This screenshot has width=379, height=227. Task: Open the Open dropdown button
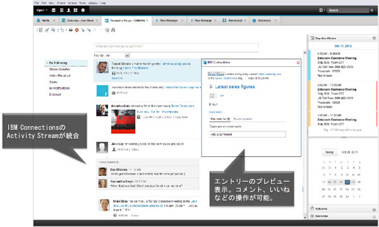point(42,10)
